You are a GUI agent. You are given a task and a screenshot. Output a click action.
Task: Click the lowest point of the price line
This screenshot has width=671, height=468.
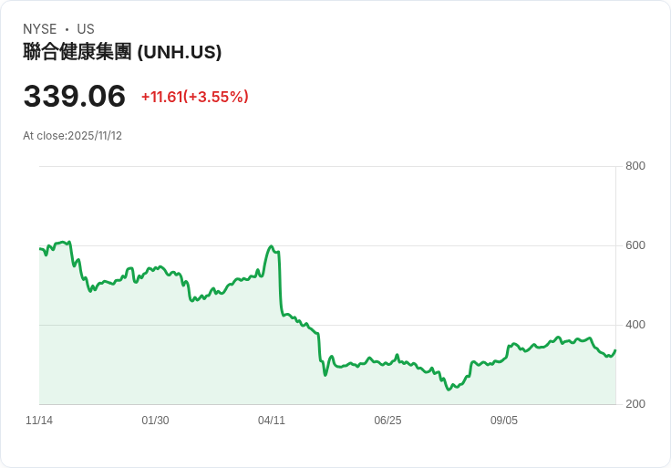[449, 390]
